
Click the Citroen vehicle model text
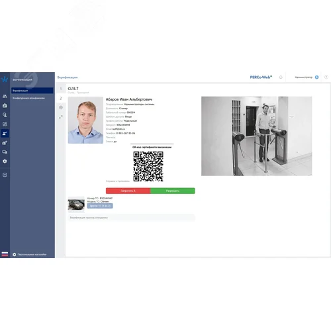point(105,201)
